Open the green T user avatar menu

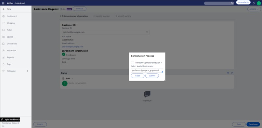click(259, 3)
